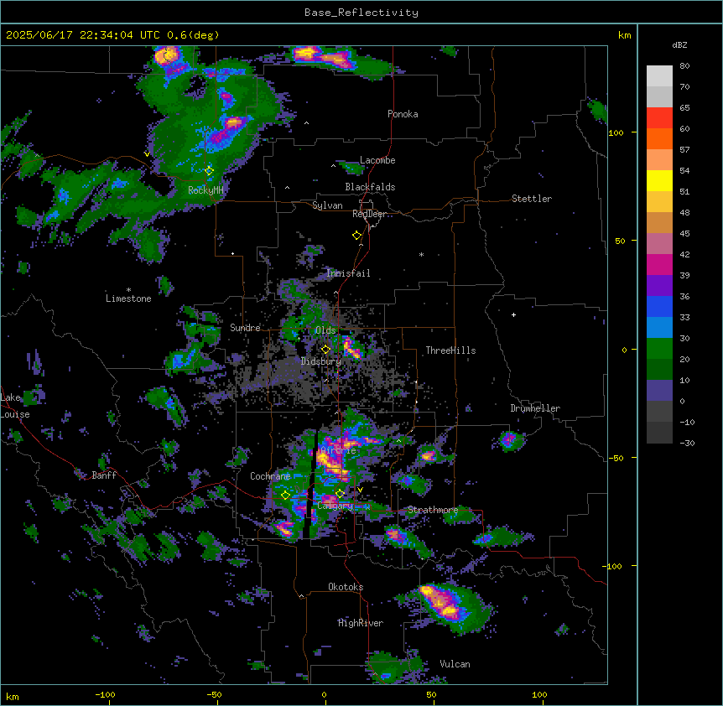Click the Drumheller label

click(535, 408)
